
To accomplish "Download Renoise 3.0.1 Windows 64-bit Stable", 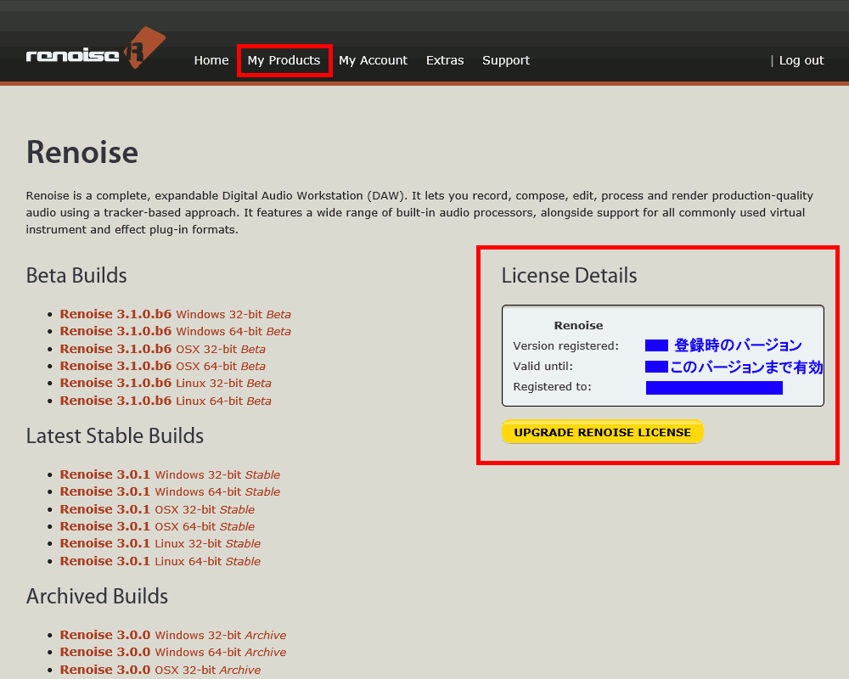I will [170, 492].
